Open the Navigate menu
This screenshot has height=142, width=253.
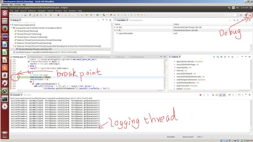tap(42, 11)
